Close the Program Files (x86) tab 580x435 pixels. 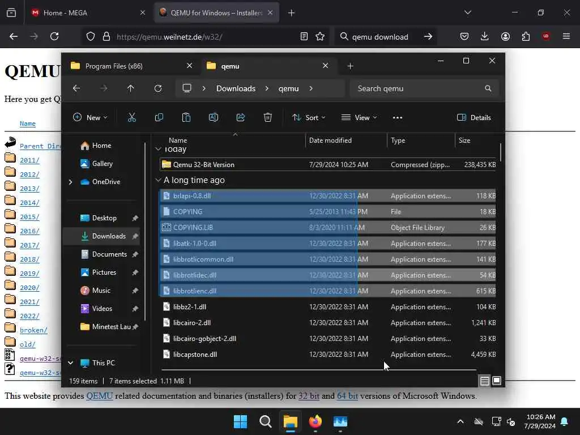tap(189, 66)
